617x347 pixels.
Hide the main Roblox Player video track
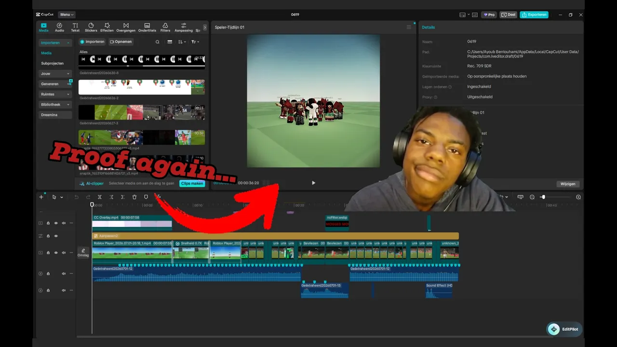pyautogui.click(x=56, y=253)
